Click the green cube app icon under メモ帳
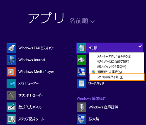Image resolution: width=146 pixels, height=125 pixels. coord(81,60)
